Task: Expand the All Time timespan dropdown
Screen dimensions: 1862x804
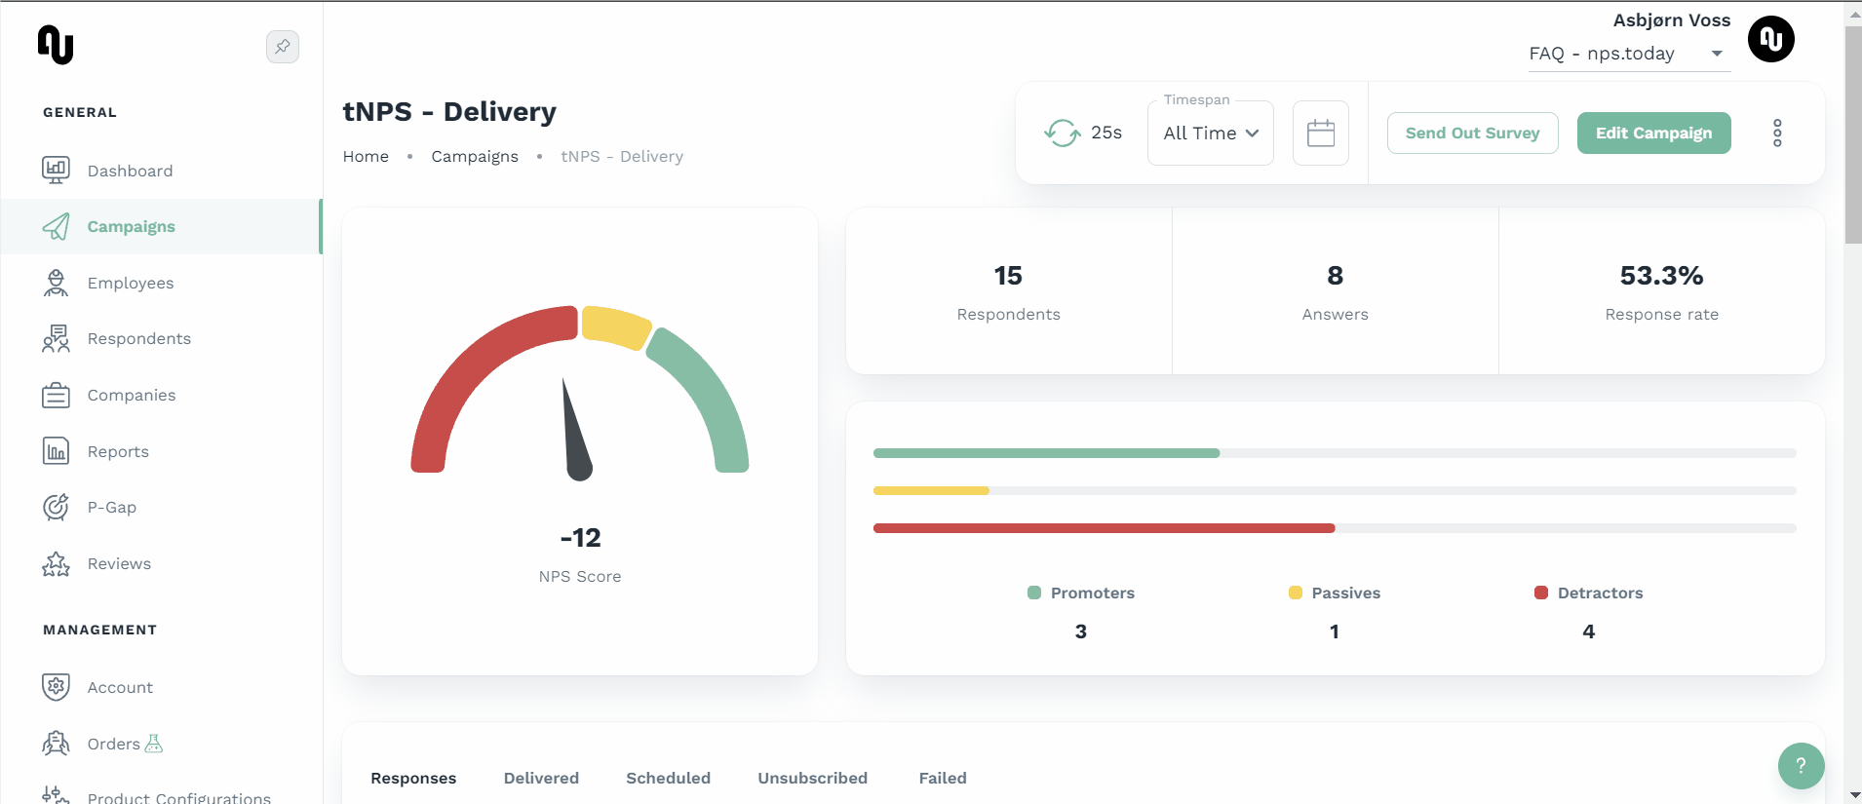Action: tap(1210, 134)
